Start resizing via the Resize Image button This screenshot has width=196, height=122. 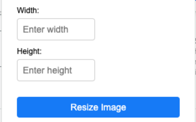98,107
